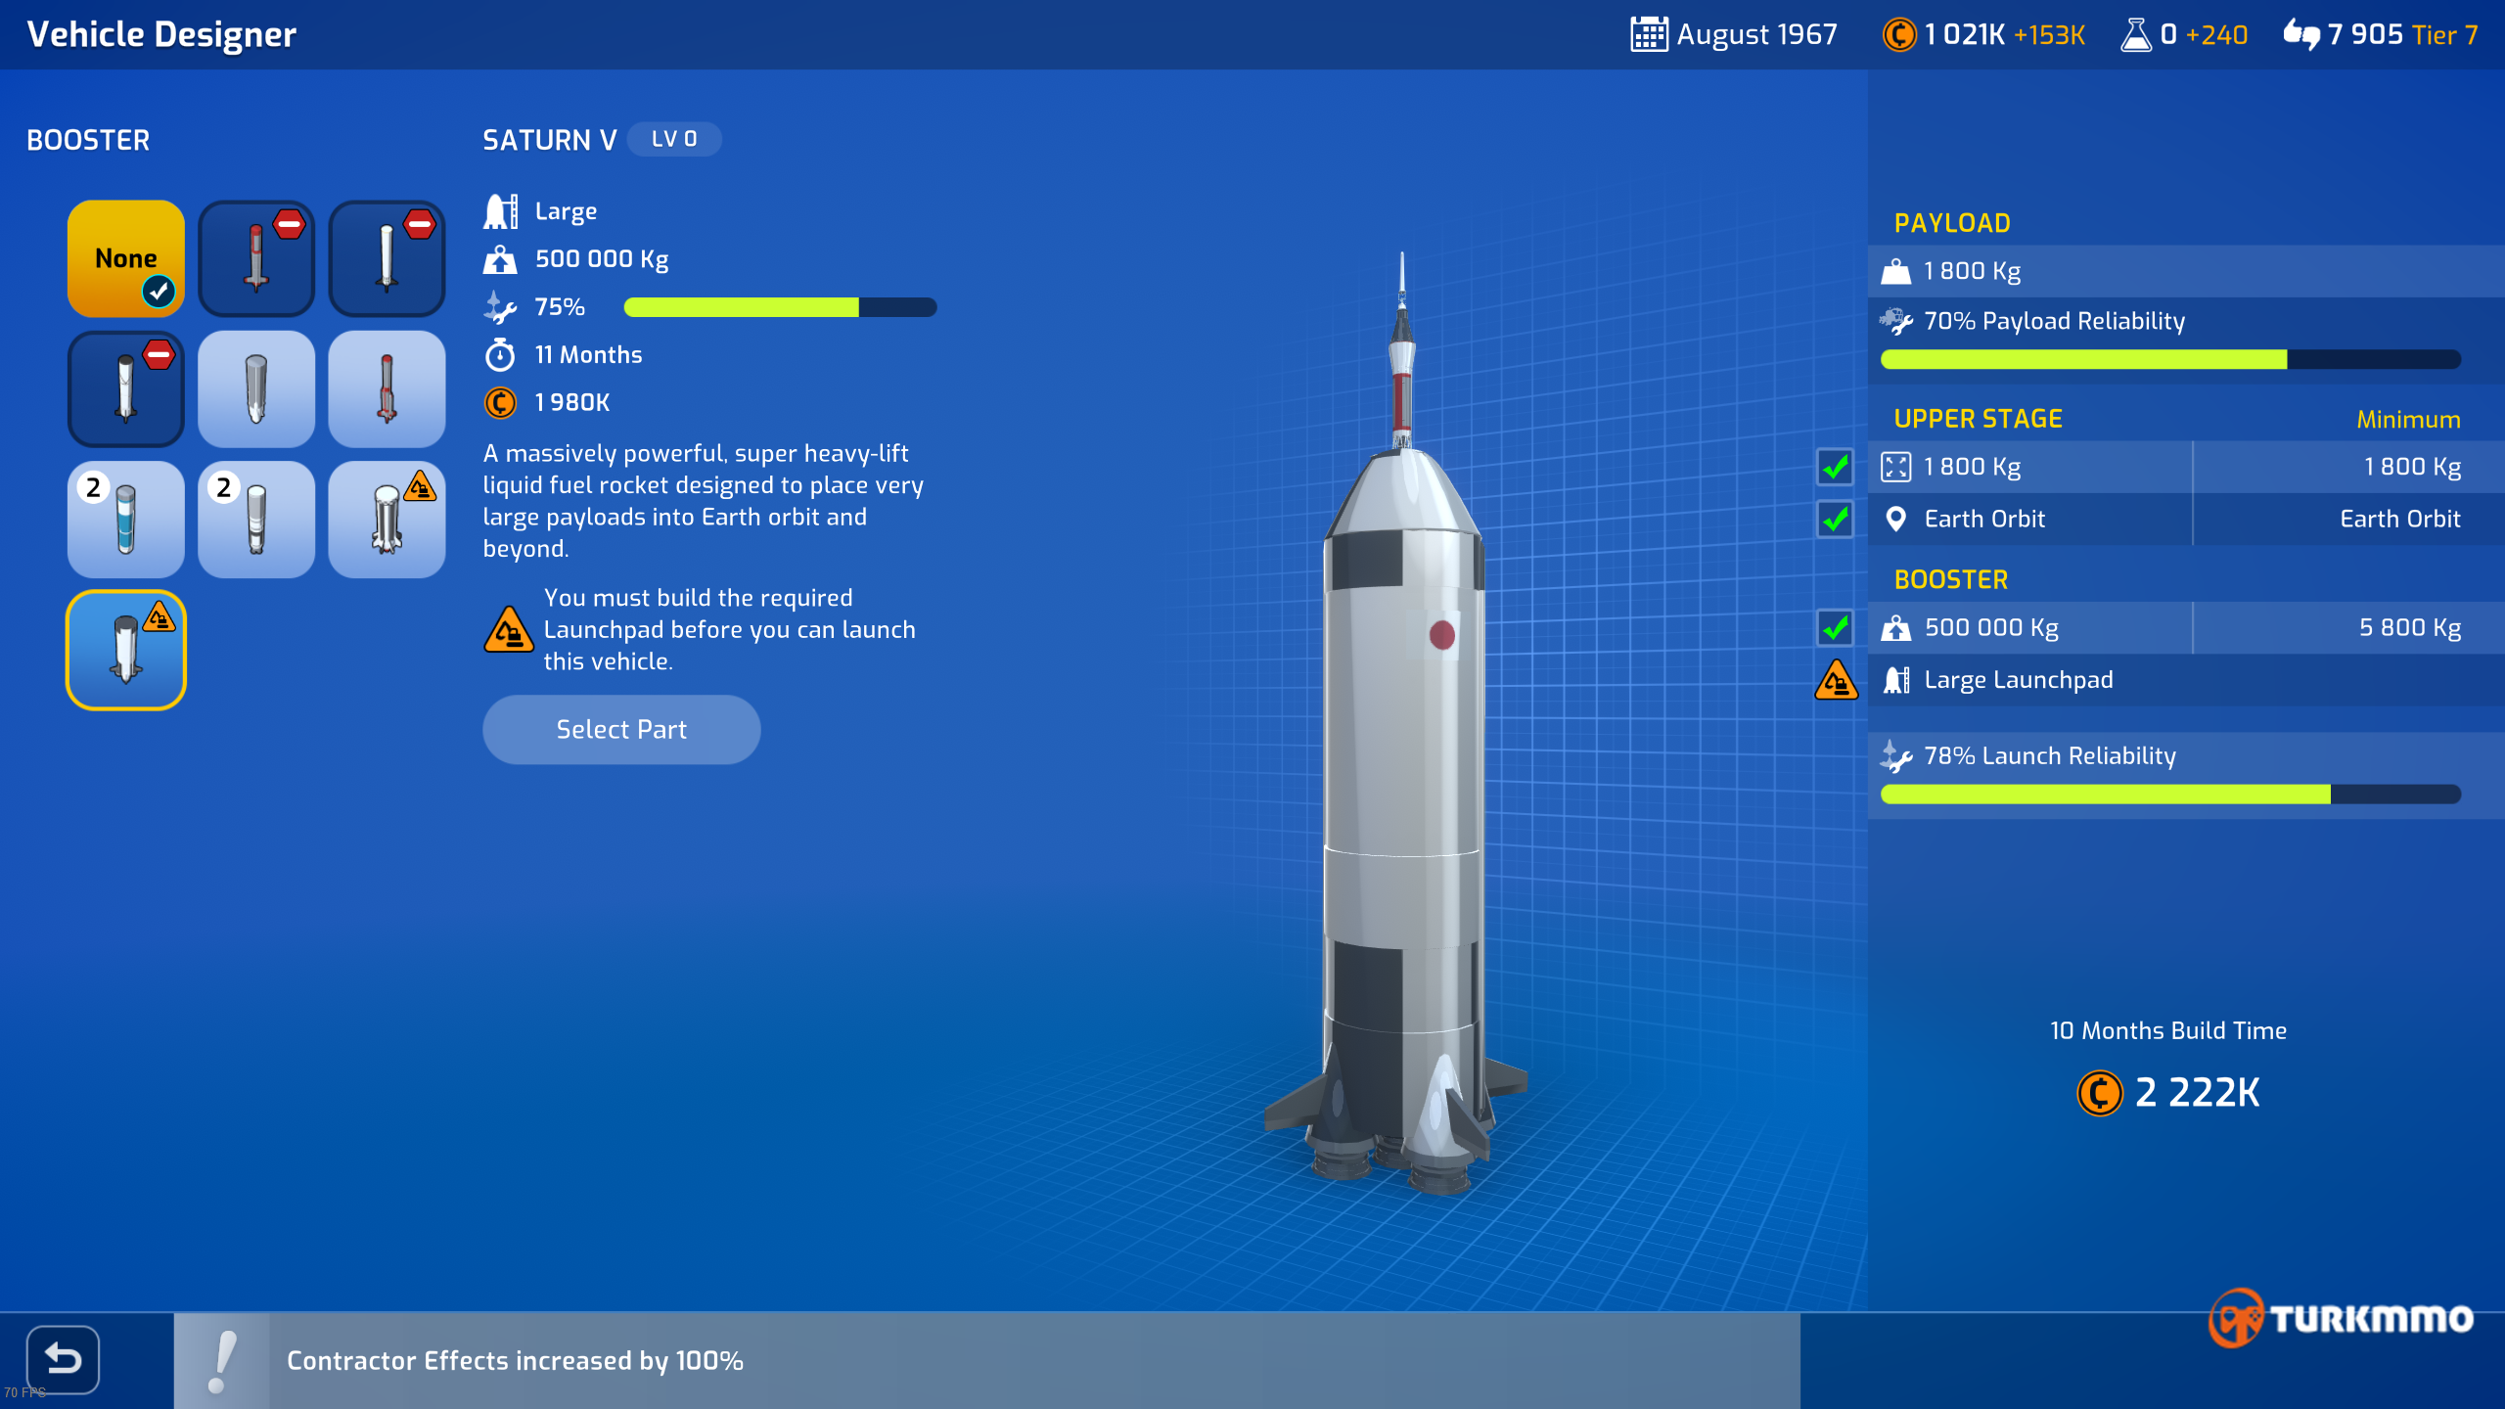Viewport: 2505px width, 1409px height.
Task: Click the 5 800 Kg minimum value
Action: point(2410,627)
